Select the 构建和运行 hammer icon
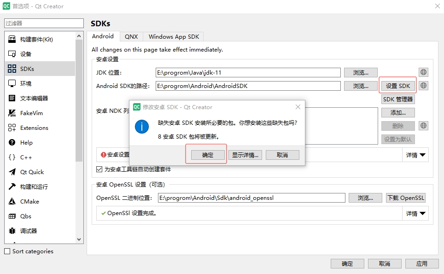444x274 pixels. [12, 187]
